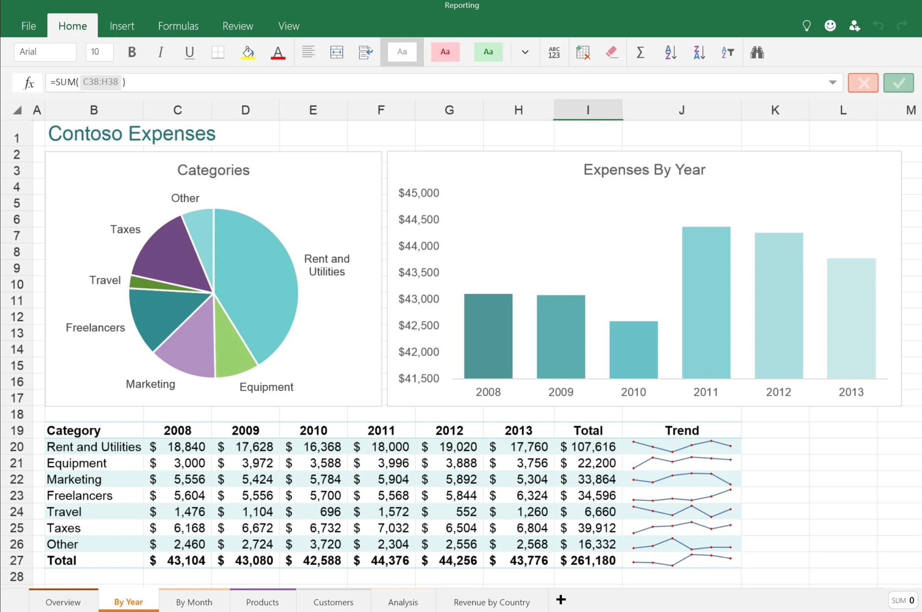Toggle Italic formatting

point(160,52)
